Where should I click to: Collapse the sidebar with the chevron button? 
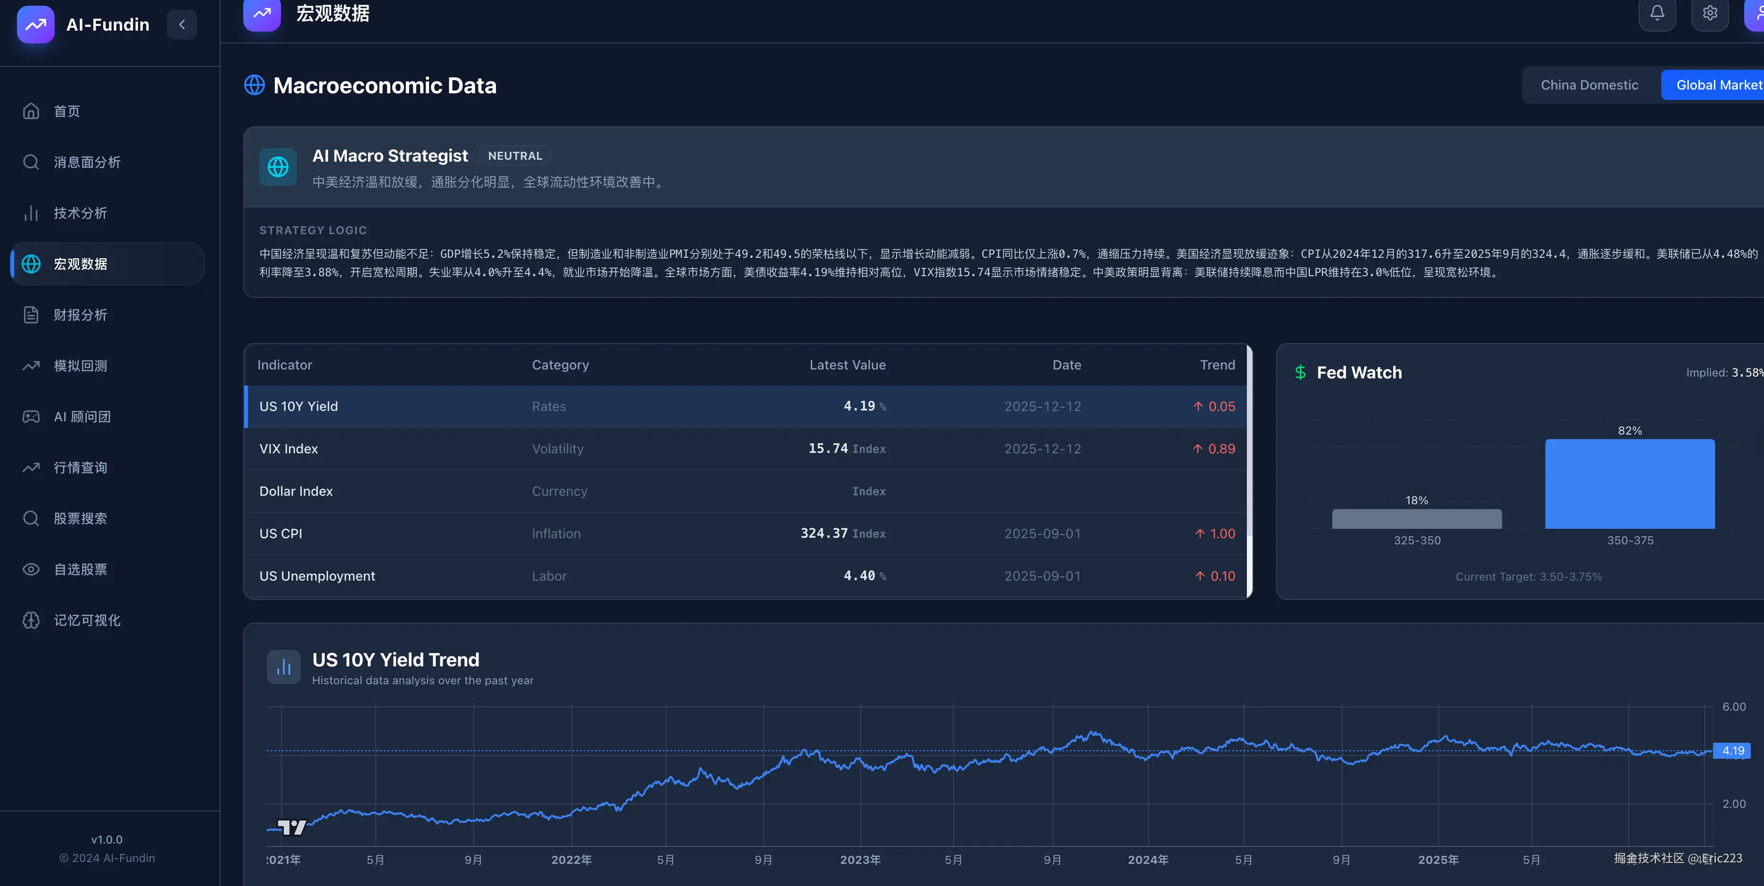click(x=182, y=25)
